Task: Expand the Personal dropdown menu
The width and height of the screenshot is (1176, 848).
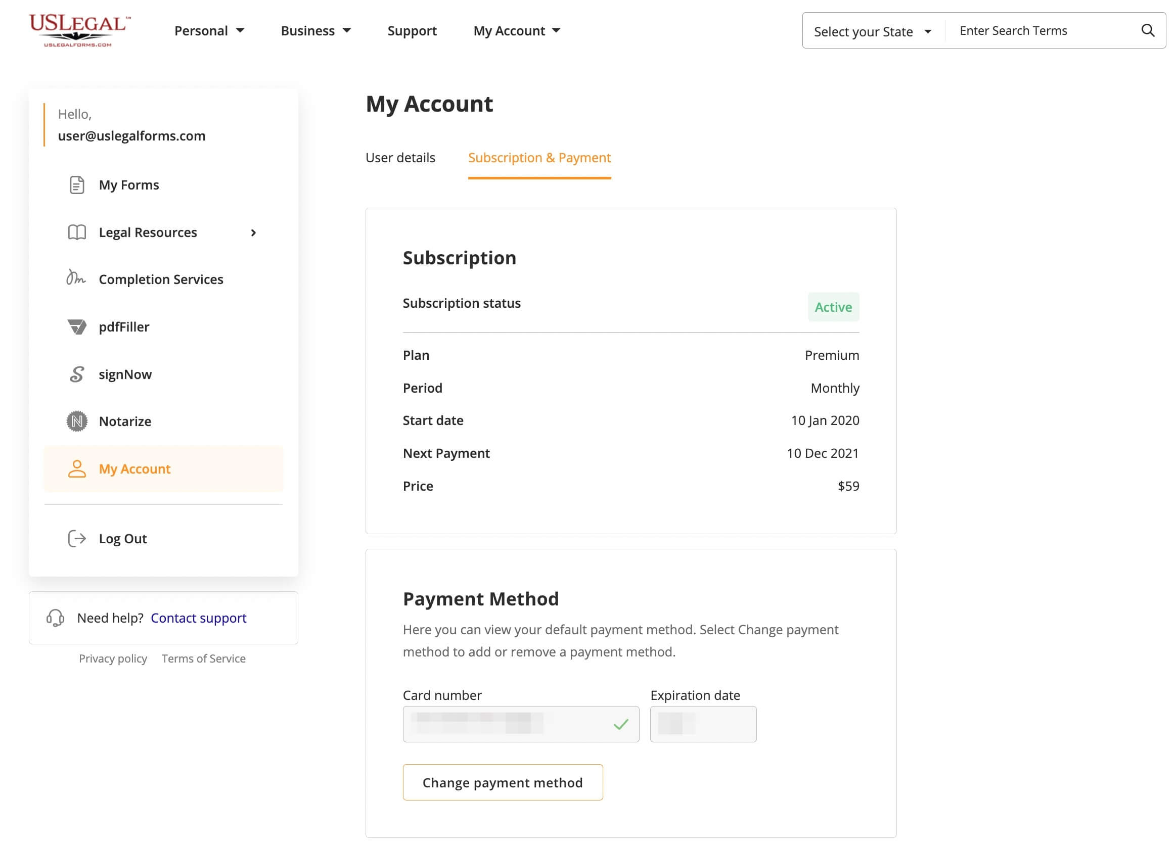Action: (209, 31)
